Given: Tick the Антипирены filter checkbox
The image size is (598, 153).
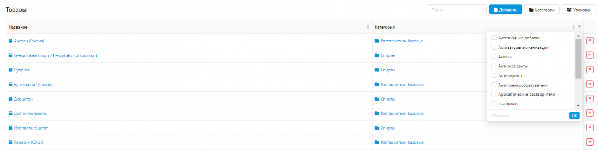Looking at the screenshot, I should [x=494, y=76].
